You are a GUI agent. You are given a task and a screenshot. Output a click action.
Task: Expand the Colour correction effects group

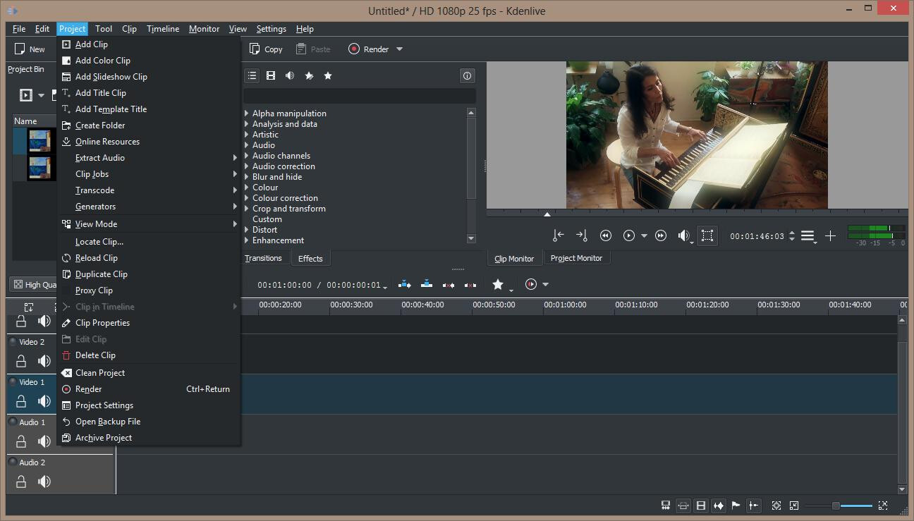tap(247, 198)
